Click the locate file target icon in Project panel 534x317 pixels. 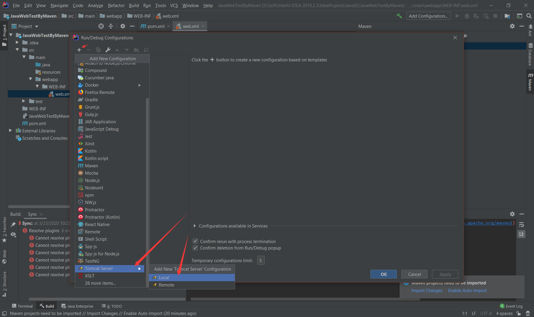pos(101,26)
